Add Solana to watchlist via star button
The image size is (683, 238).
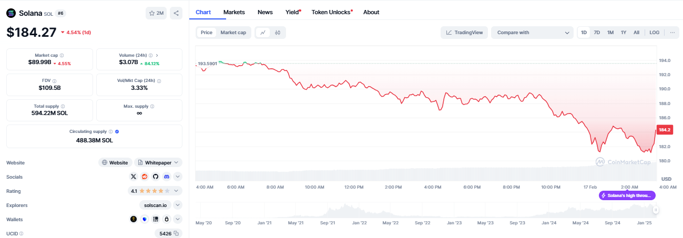pyautogui.click(x=156, y=13)
